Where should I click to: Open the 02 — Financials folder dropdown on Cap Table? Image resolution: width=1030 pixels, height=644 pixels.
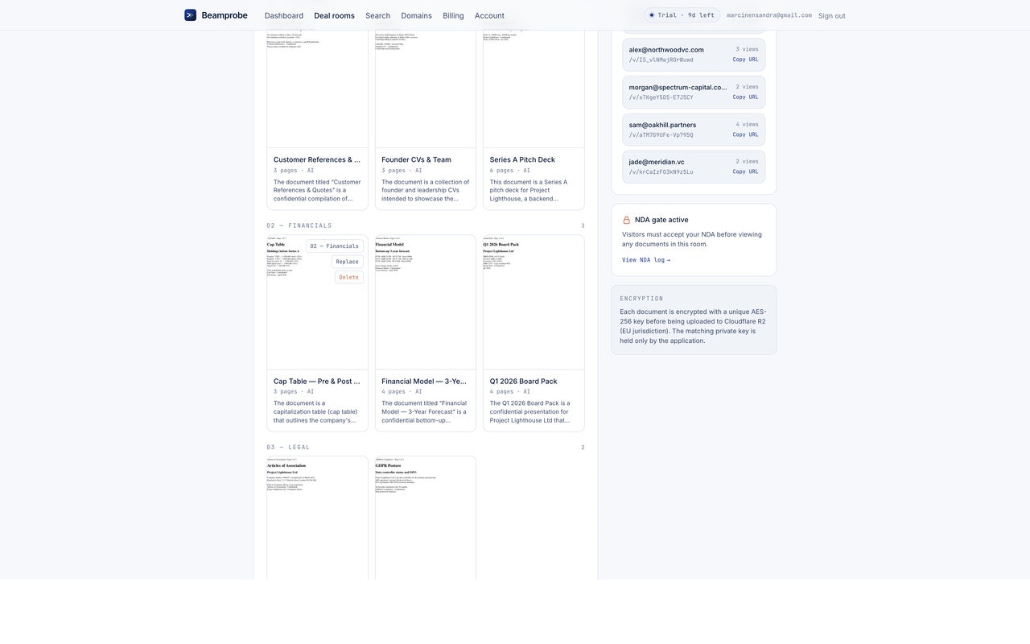click(335, 246)
